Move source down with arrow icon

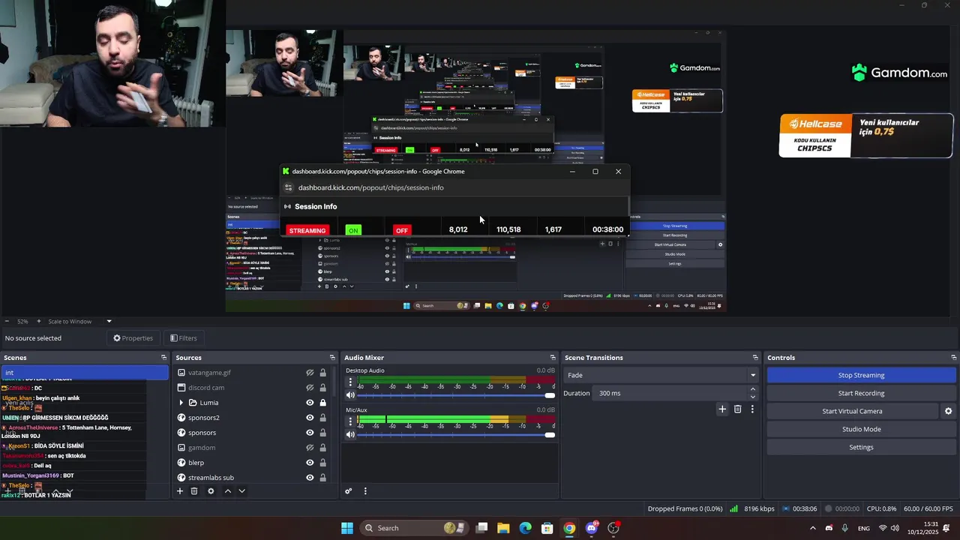[x=241, y=491]
